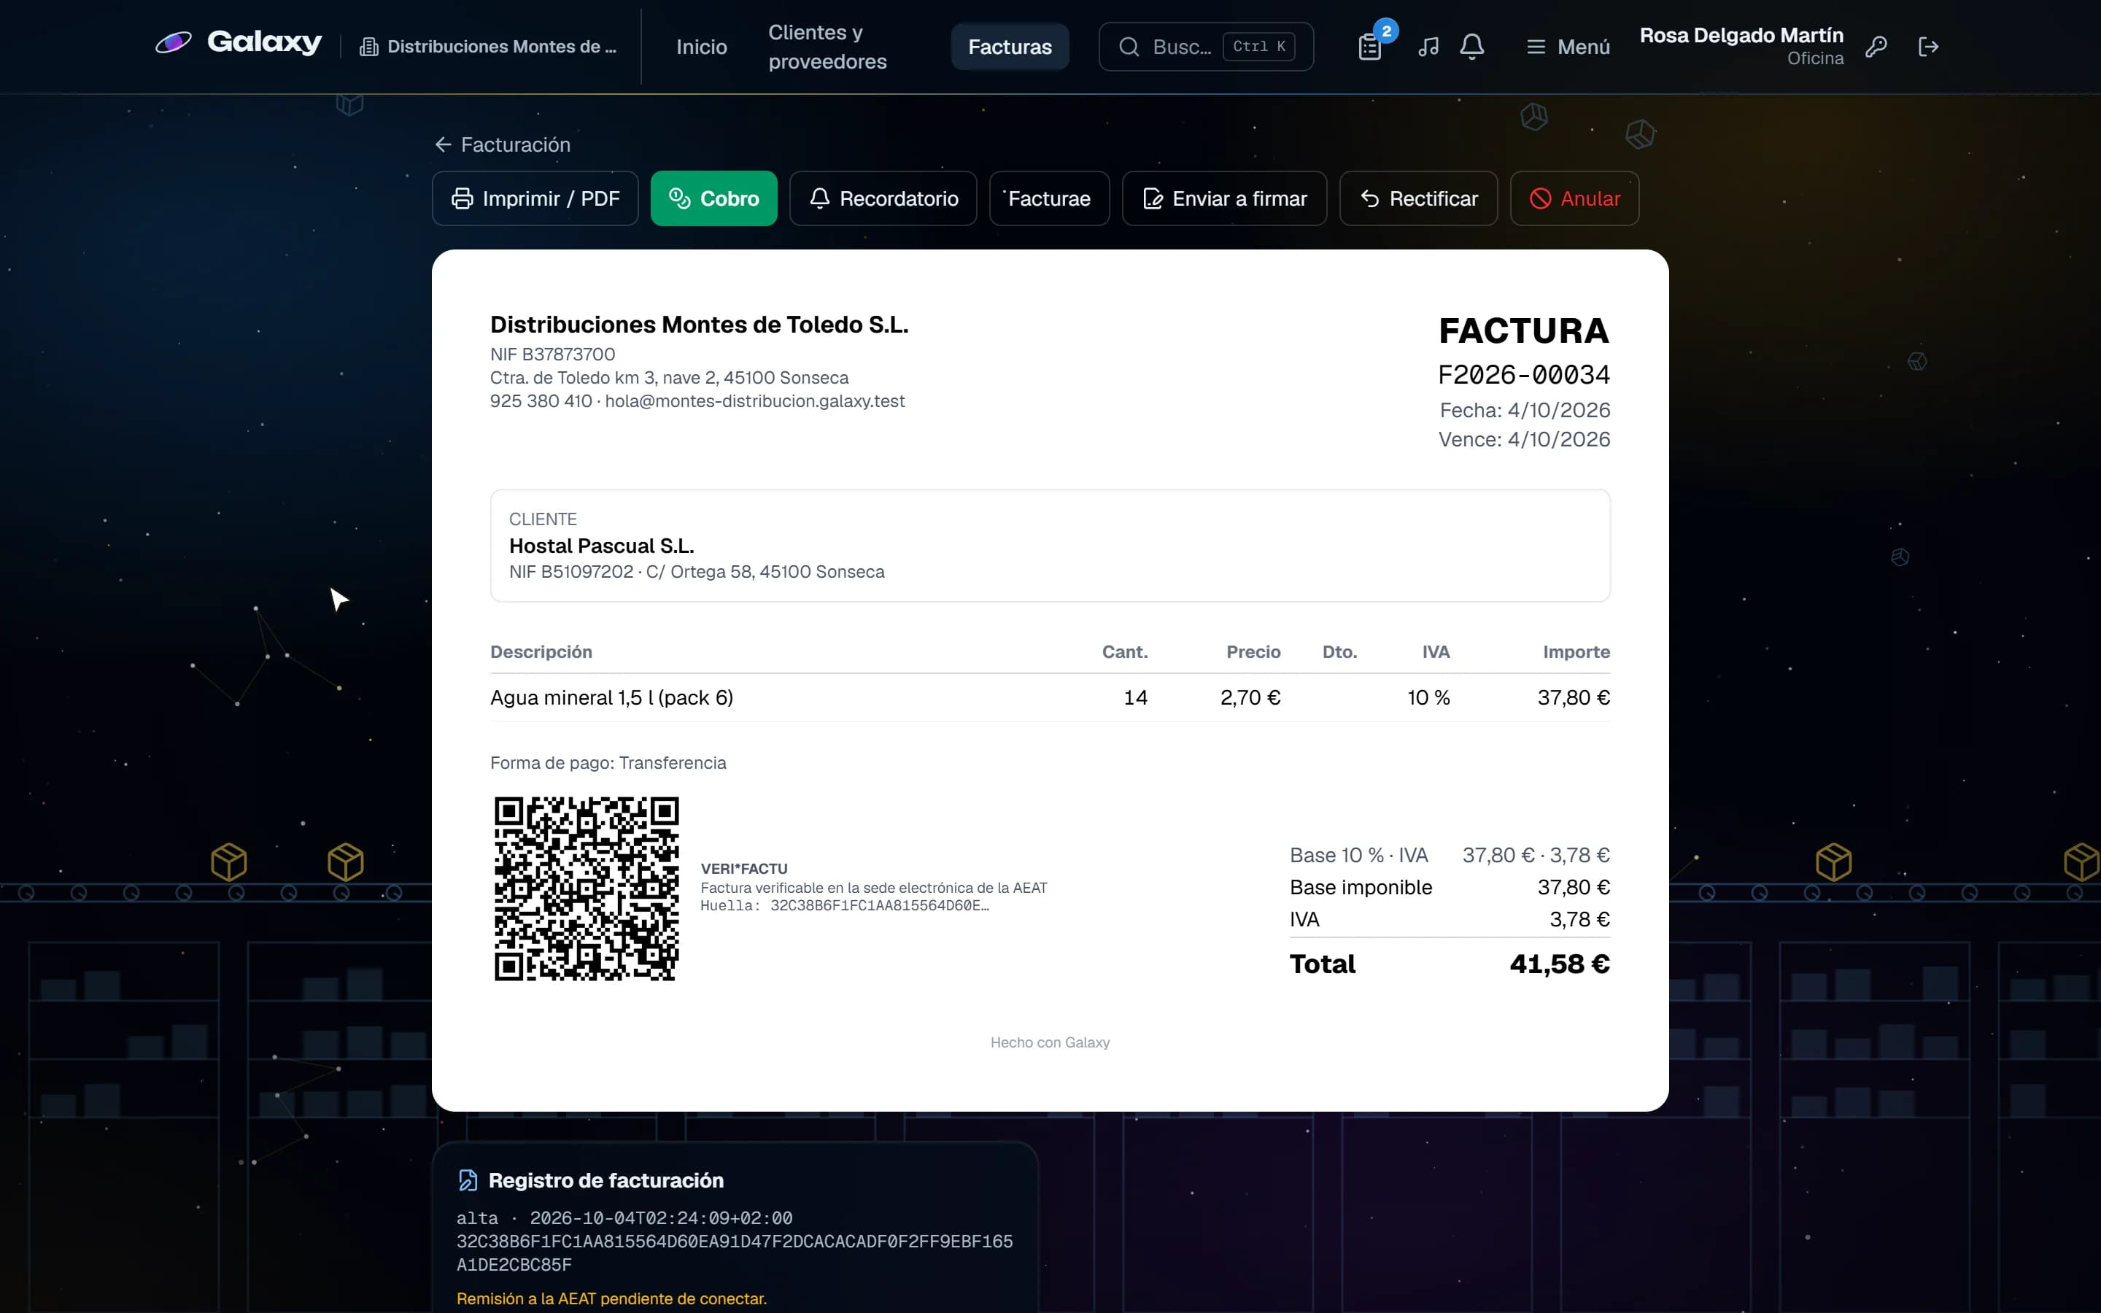This screenshot has width=2101, height=1313.
Task: Select the Facturas tab
Action: pyautogui.click(x=1010, y=47)
